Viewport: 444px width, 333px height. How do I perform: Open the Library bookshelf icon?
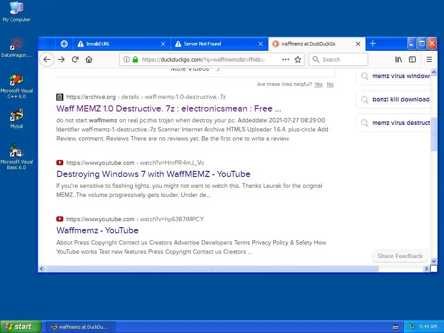[398, 59]
